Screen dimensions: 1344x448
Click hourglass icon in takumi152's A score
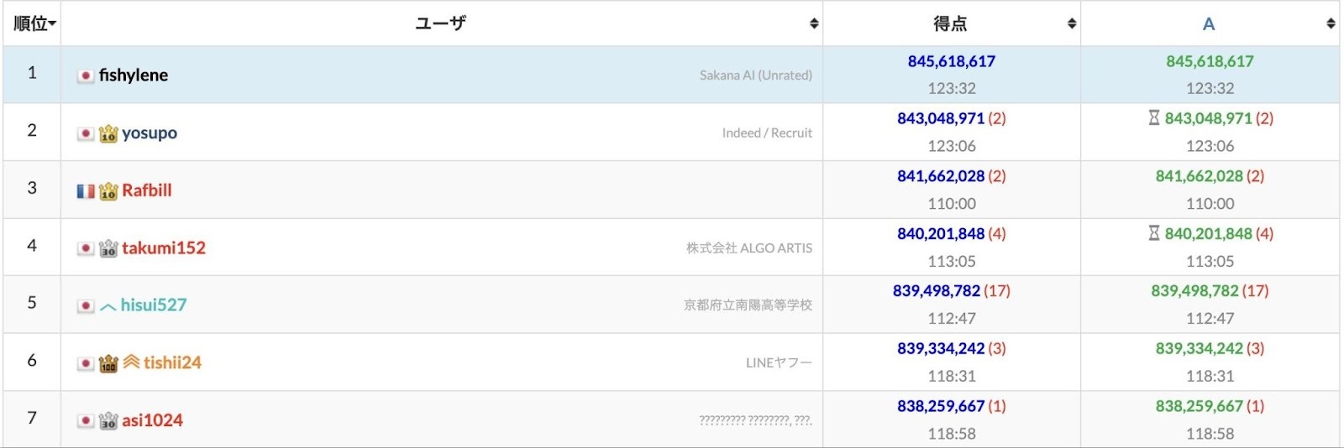1154,233
